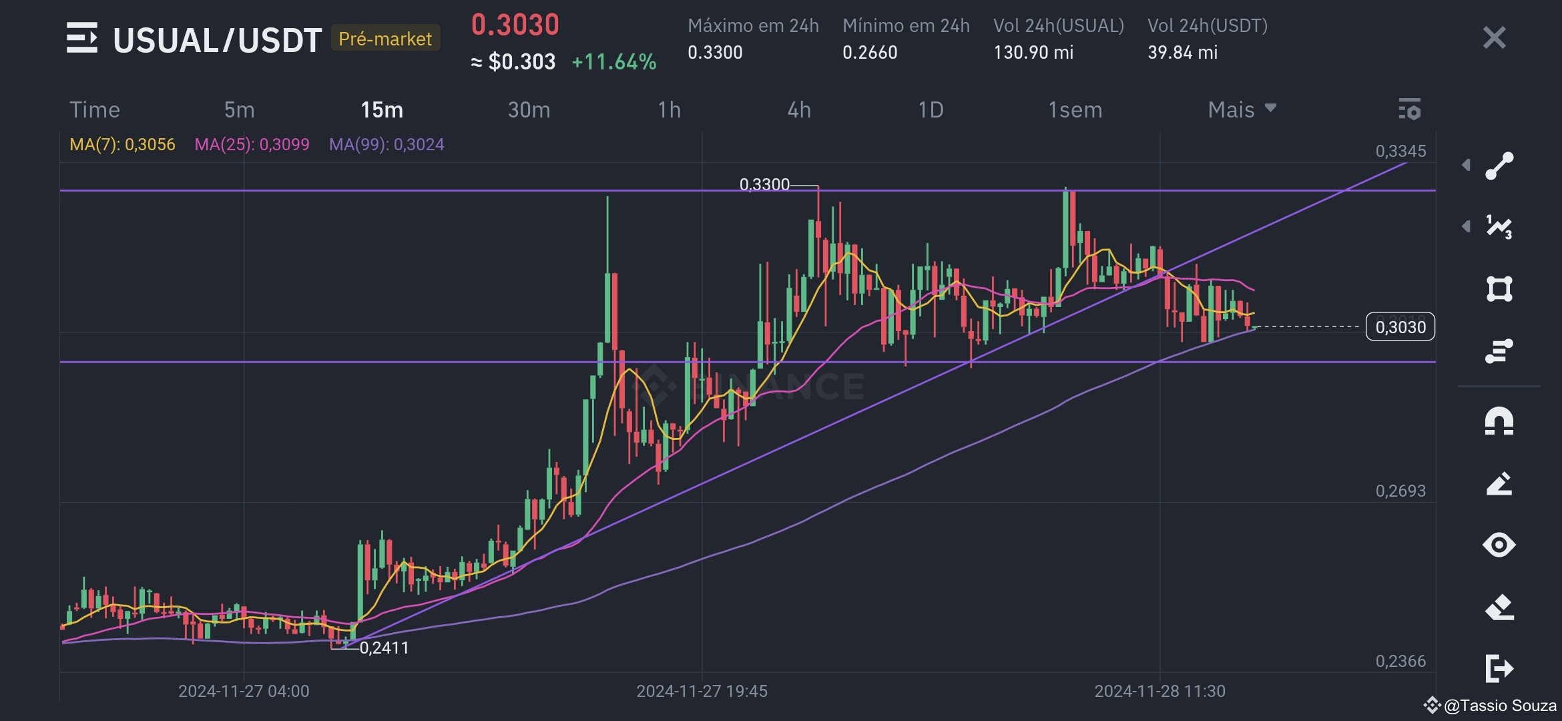Click the 0,2411 low price marker
Screen dimensions: 1562x721
point(384,648)
